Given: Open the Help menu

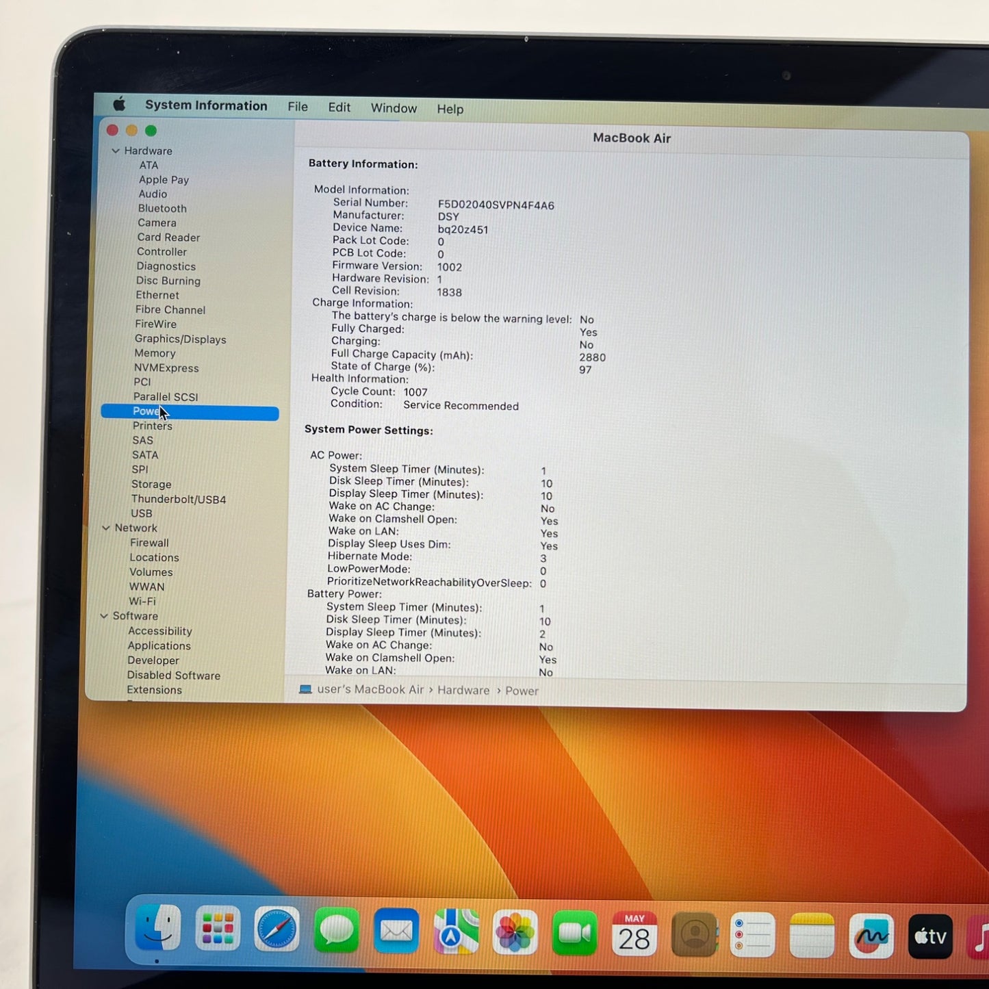Looking at the screenshot, I should (x=450, y=109).
